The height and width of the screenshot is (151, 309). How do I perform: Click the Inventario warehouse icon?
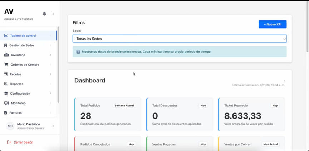(6, 55)
